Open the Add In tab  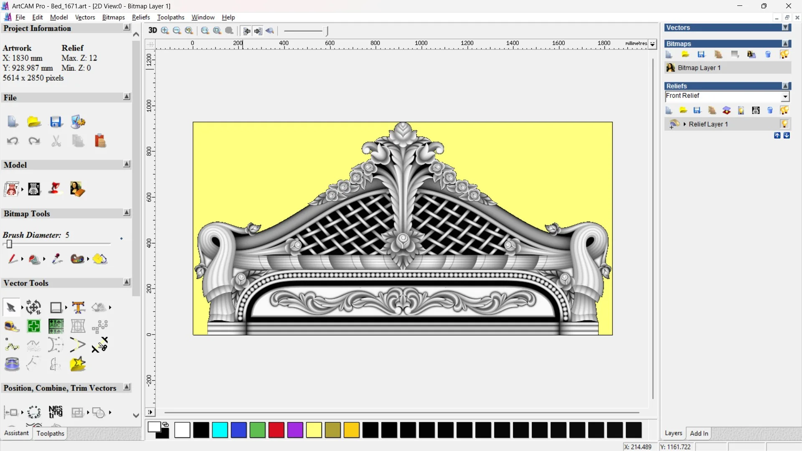pyautogui.click(x=699, y=433)
